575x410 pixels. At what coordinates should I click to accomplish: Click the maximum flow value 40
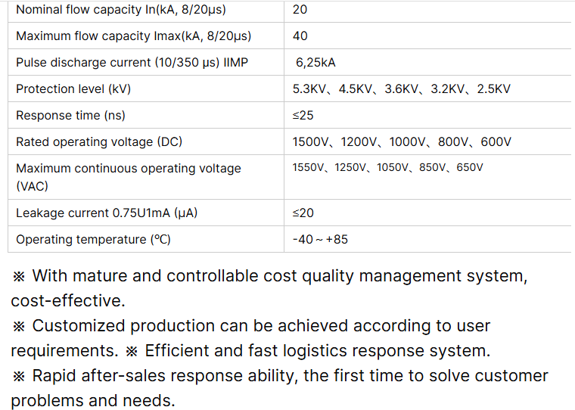300,36
